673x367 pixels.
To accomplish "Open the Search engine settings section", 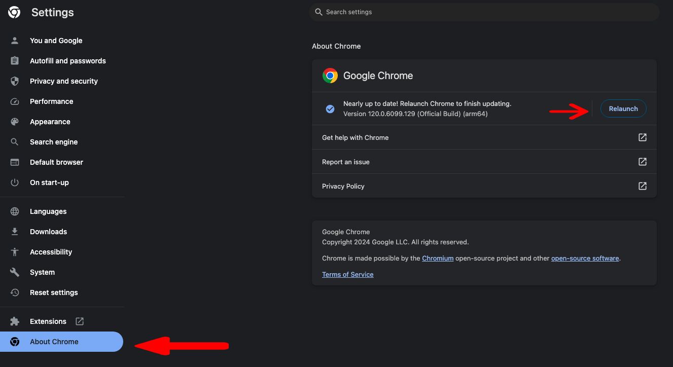I will (54, 142).
